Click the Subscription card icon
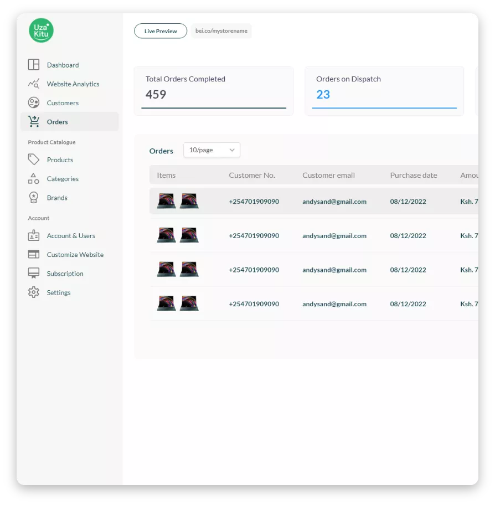The image size is (495, 505). coord(33,273)
